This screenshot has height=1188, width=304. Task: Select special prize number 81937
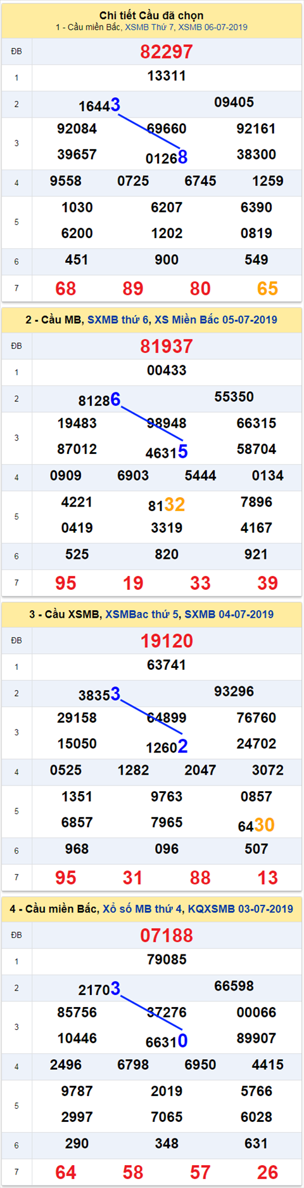click(167, 346)
